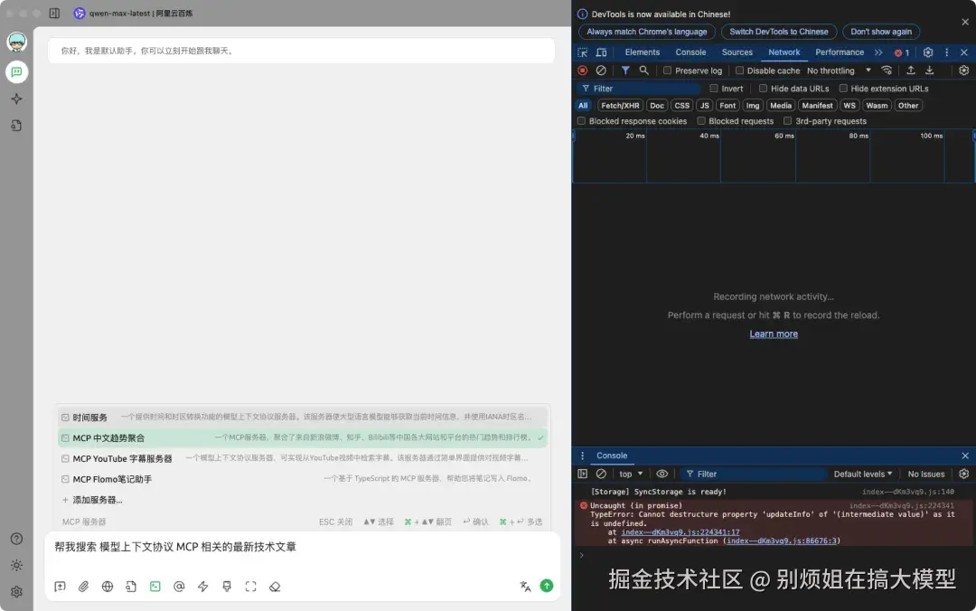This screenshot has height=611, width=976.
Task: Switch to the Elements tab
Action: (642, 52)
